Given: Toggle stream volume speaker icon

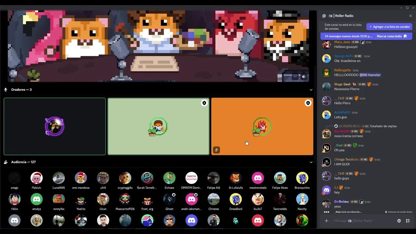Looking at the screenshot, I should [304, 77].
